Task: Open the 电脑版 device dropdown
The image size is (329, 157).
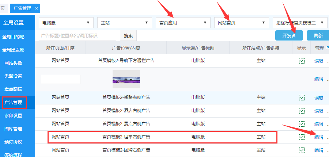Action: pos(66,23)
